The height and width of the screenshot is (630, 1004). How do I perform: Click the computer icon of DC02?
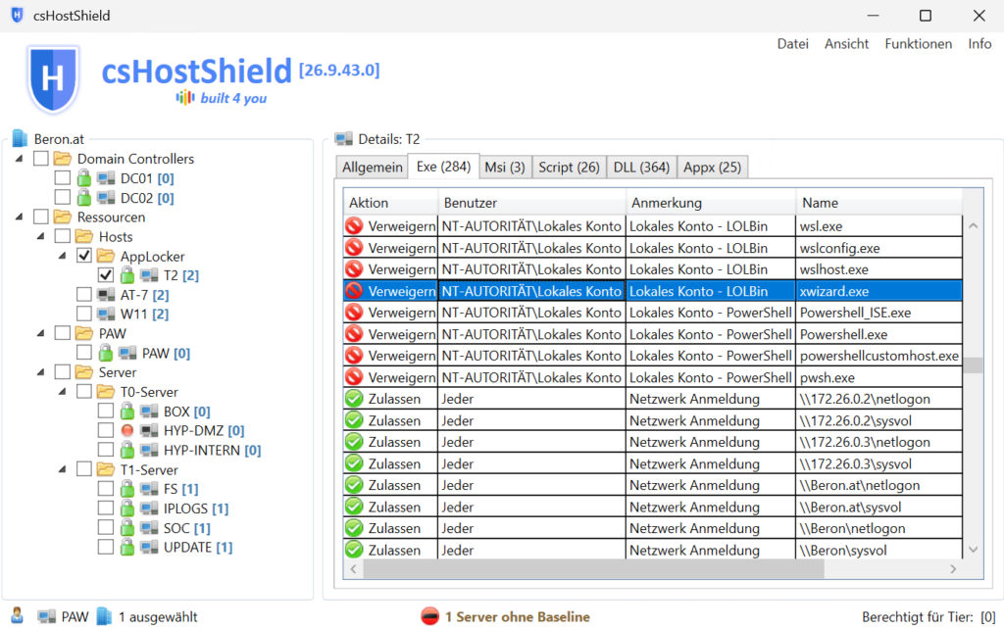click(x=106, y=198)
